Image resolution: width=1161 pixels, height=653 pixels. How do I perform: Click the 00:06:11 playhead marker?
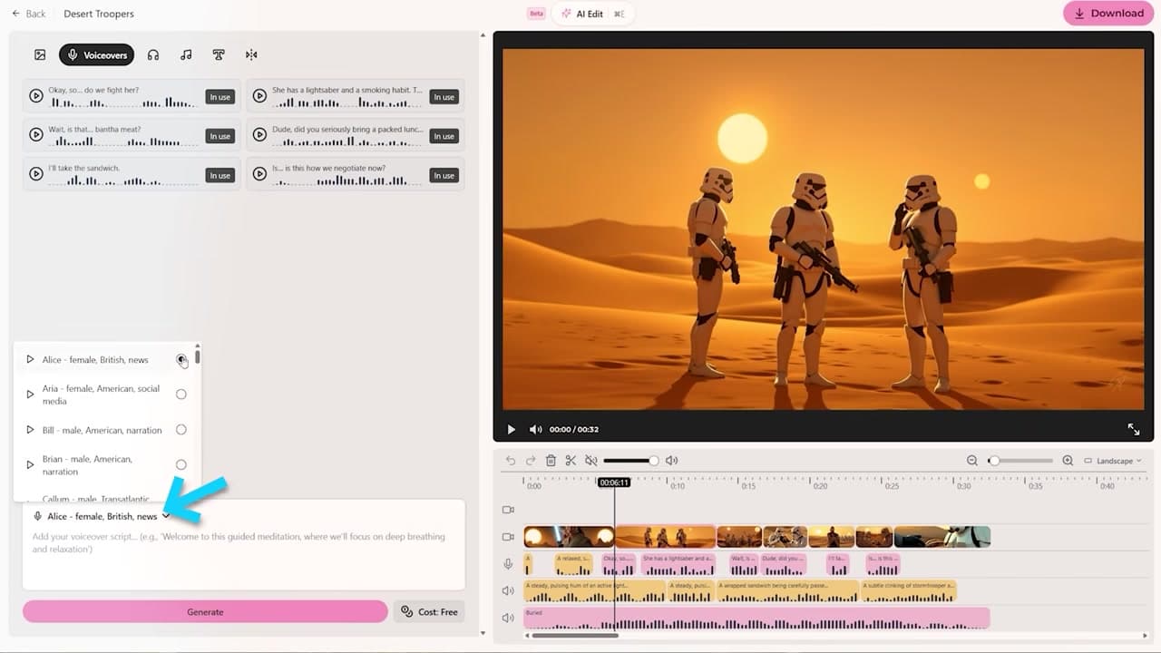614,482
